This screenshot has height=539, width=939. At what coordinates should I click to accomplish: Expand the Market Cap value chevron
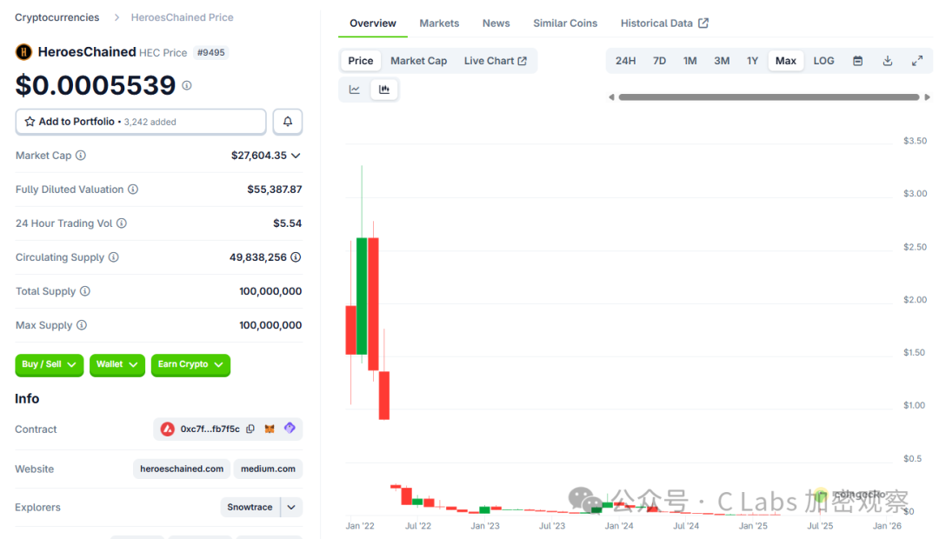coord(296,156)
